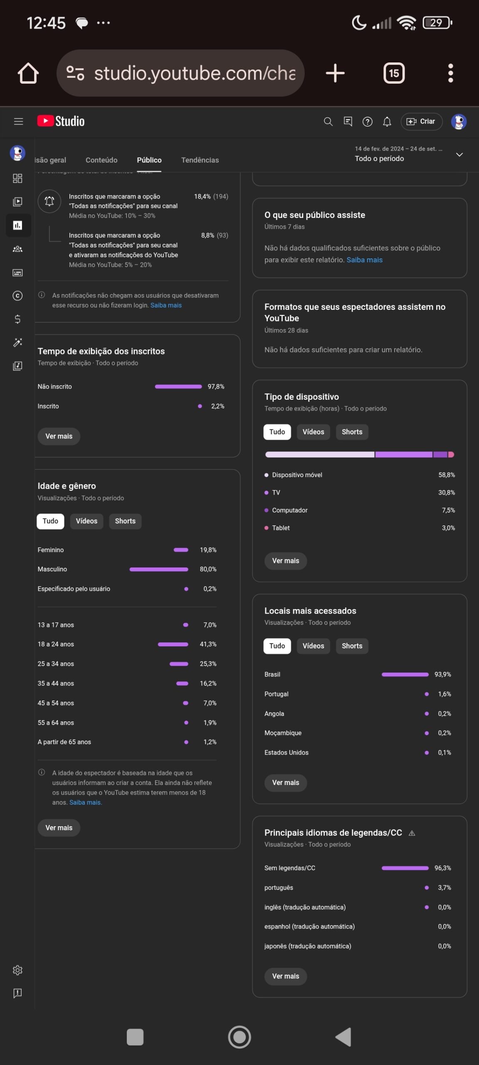Image resolution: width=479 pixels, height=1065 pixels.
Task: Open the Subtitles icon in sidebar
Action: pyautogui.click(x=17, y=272)
